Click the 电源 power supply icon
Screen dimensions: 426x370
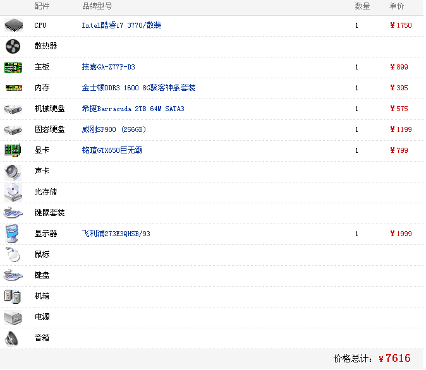[13, 318]
